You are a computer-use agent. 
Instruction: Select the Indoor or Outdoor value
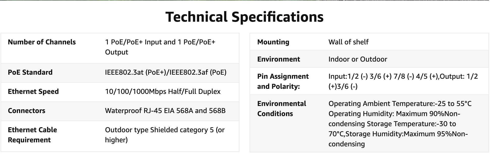(x=358, y=59)
